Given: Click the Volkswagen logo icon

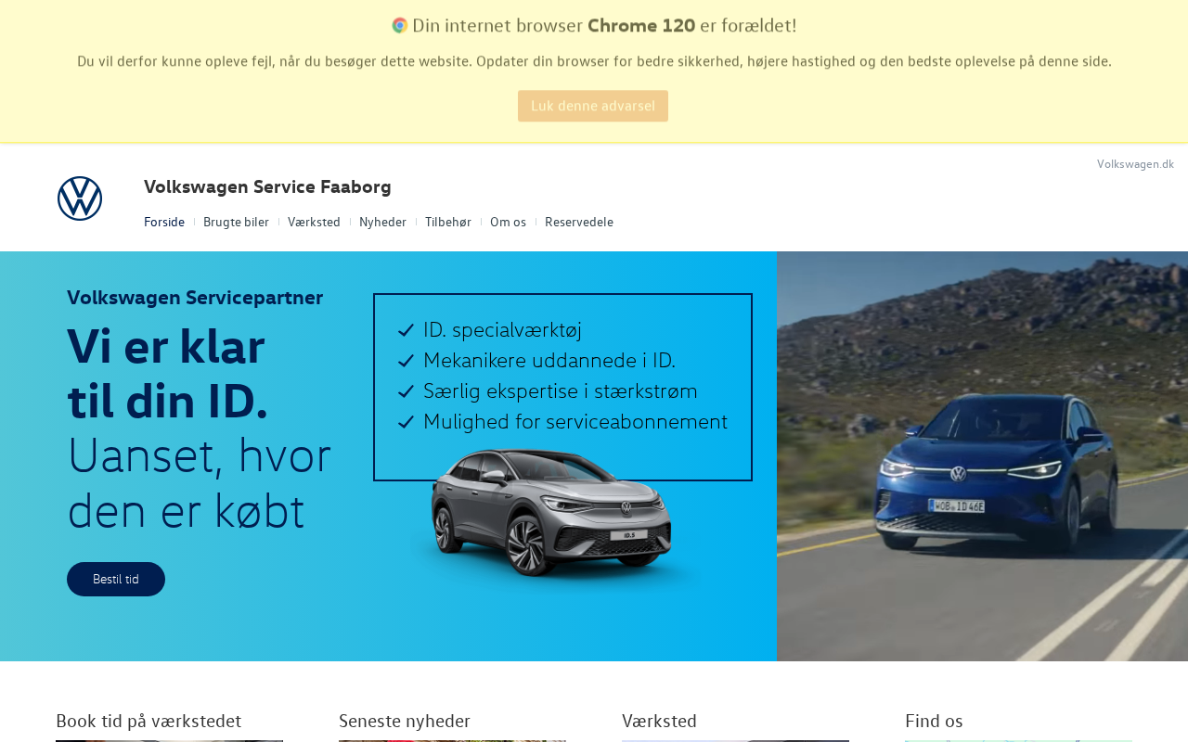Looking at the screenshot, I should click(x=80, y=198).
